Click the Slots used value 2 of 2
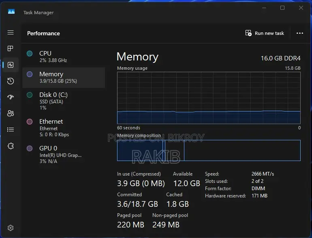 click(x=257, y=181)
